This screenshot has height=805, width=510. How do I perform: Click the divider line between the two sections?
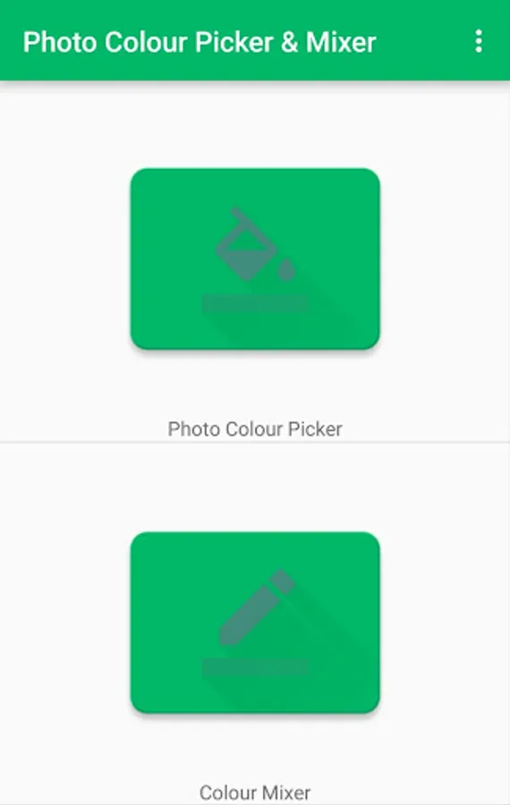point(255,442)
